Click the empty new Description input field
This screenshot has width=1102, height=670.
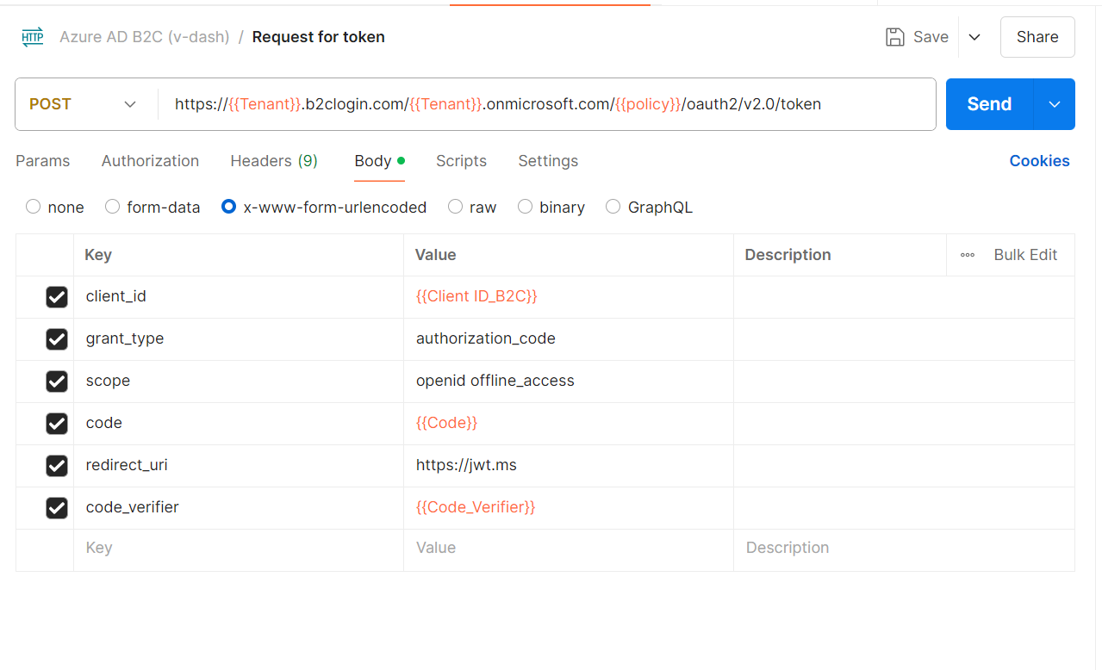click(x=904, y=550)
